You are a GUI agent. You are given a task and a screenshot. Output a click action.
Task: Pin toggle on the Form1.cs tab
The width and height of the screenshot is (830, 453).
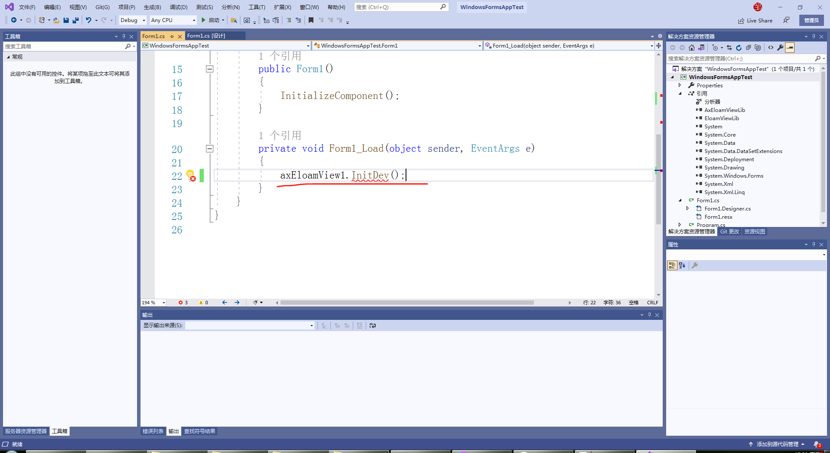pos(172,36)
